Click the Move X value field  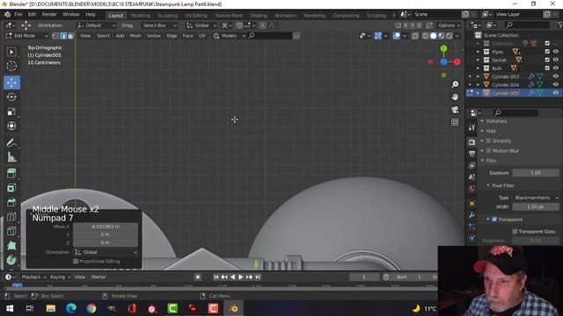point(106,226)
